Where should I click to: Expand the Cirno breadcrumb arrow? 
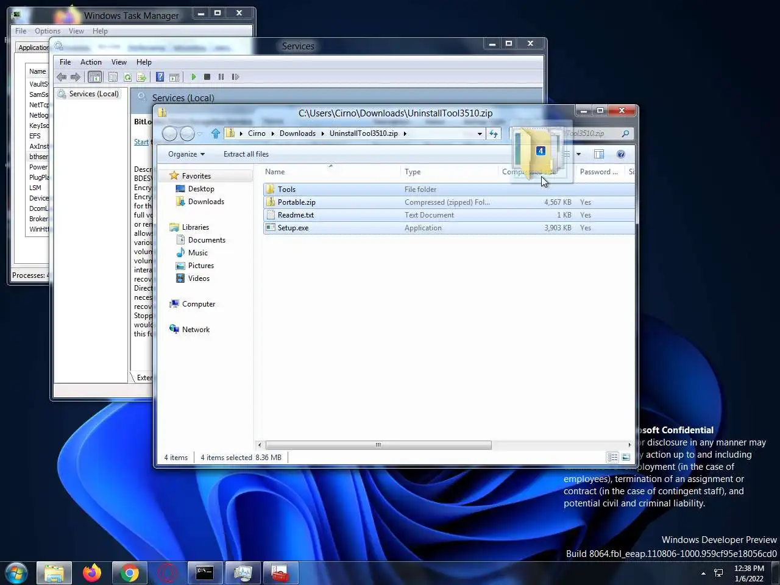pyautogui.click(x=272, y=133)
